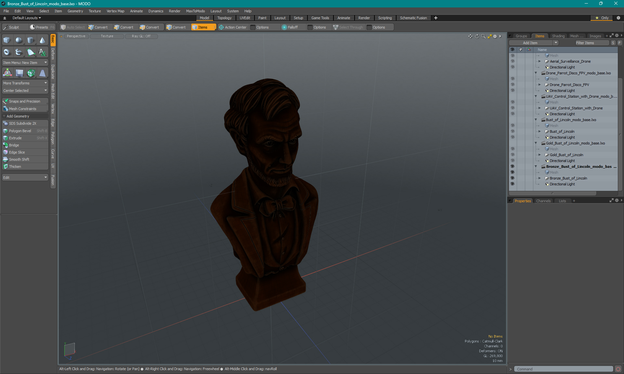Switch to the Channels tab
The height and width of the screenshot is (374, 624).
point(543,201)
